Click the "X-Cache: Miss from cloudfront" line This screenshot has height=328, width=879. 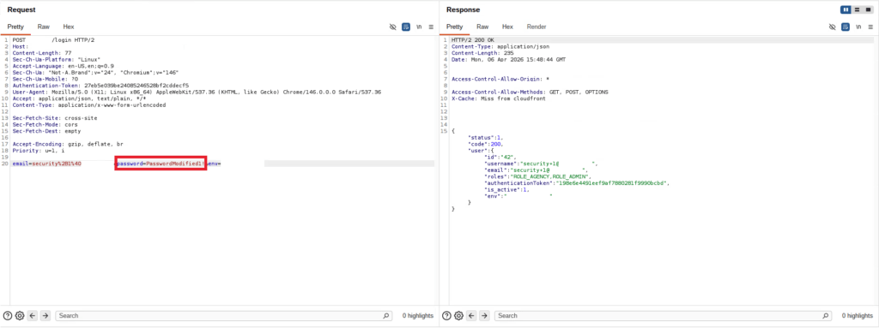pyautogui.click(x=499, y=98)
